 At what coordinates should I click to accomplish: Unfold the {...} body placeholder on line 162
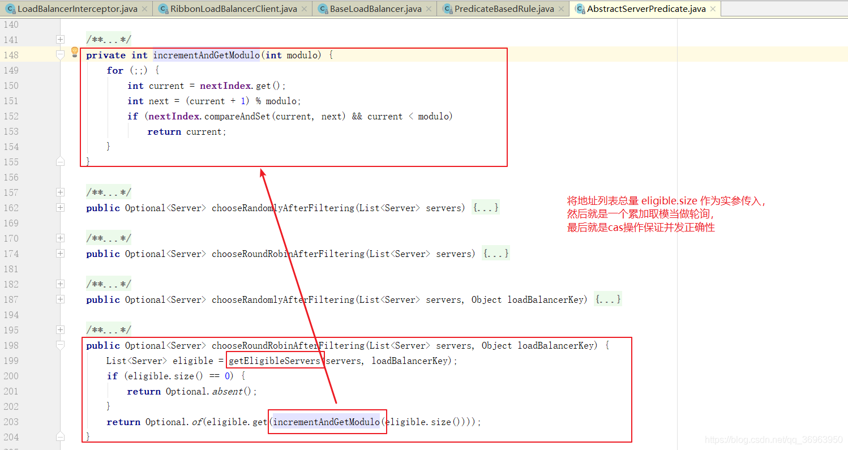coord(486,208)
